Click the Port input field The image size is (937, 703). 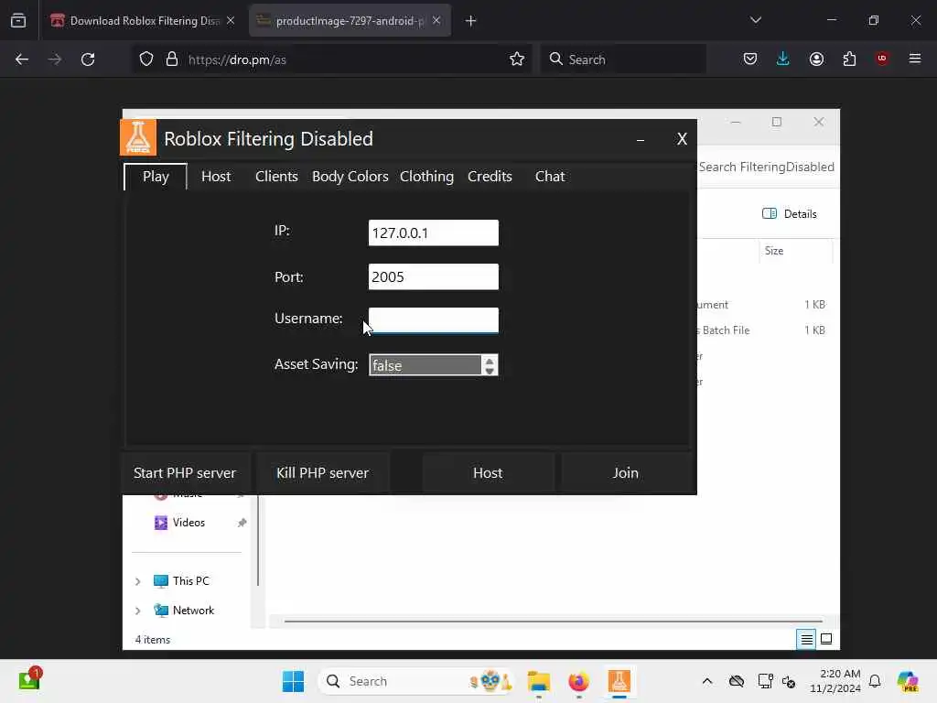point(433,276)
